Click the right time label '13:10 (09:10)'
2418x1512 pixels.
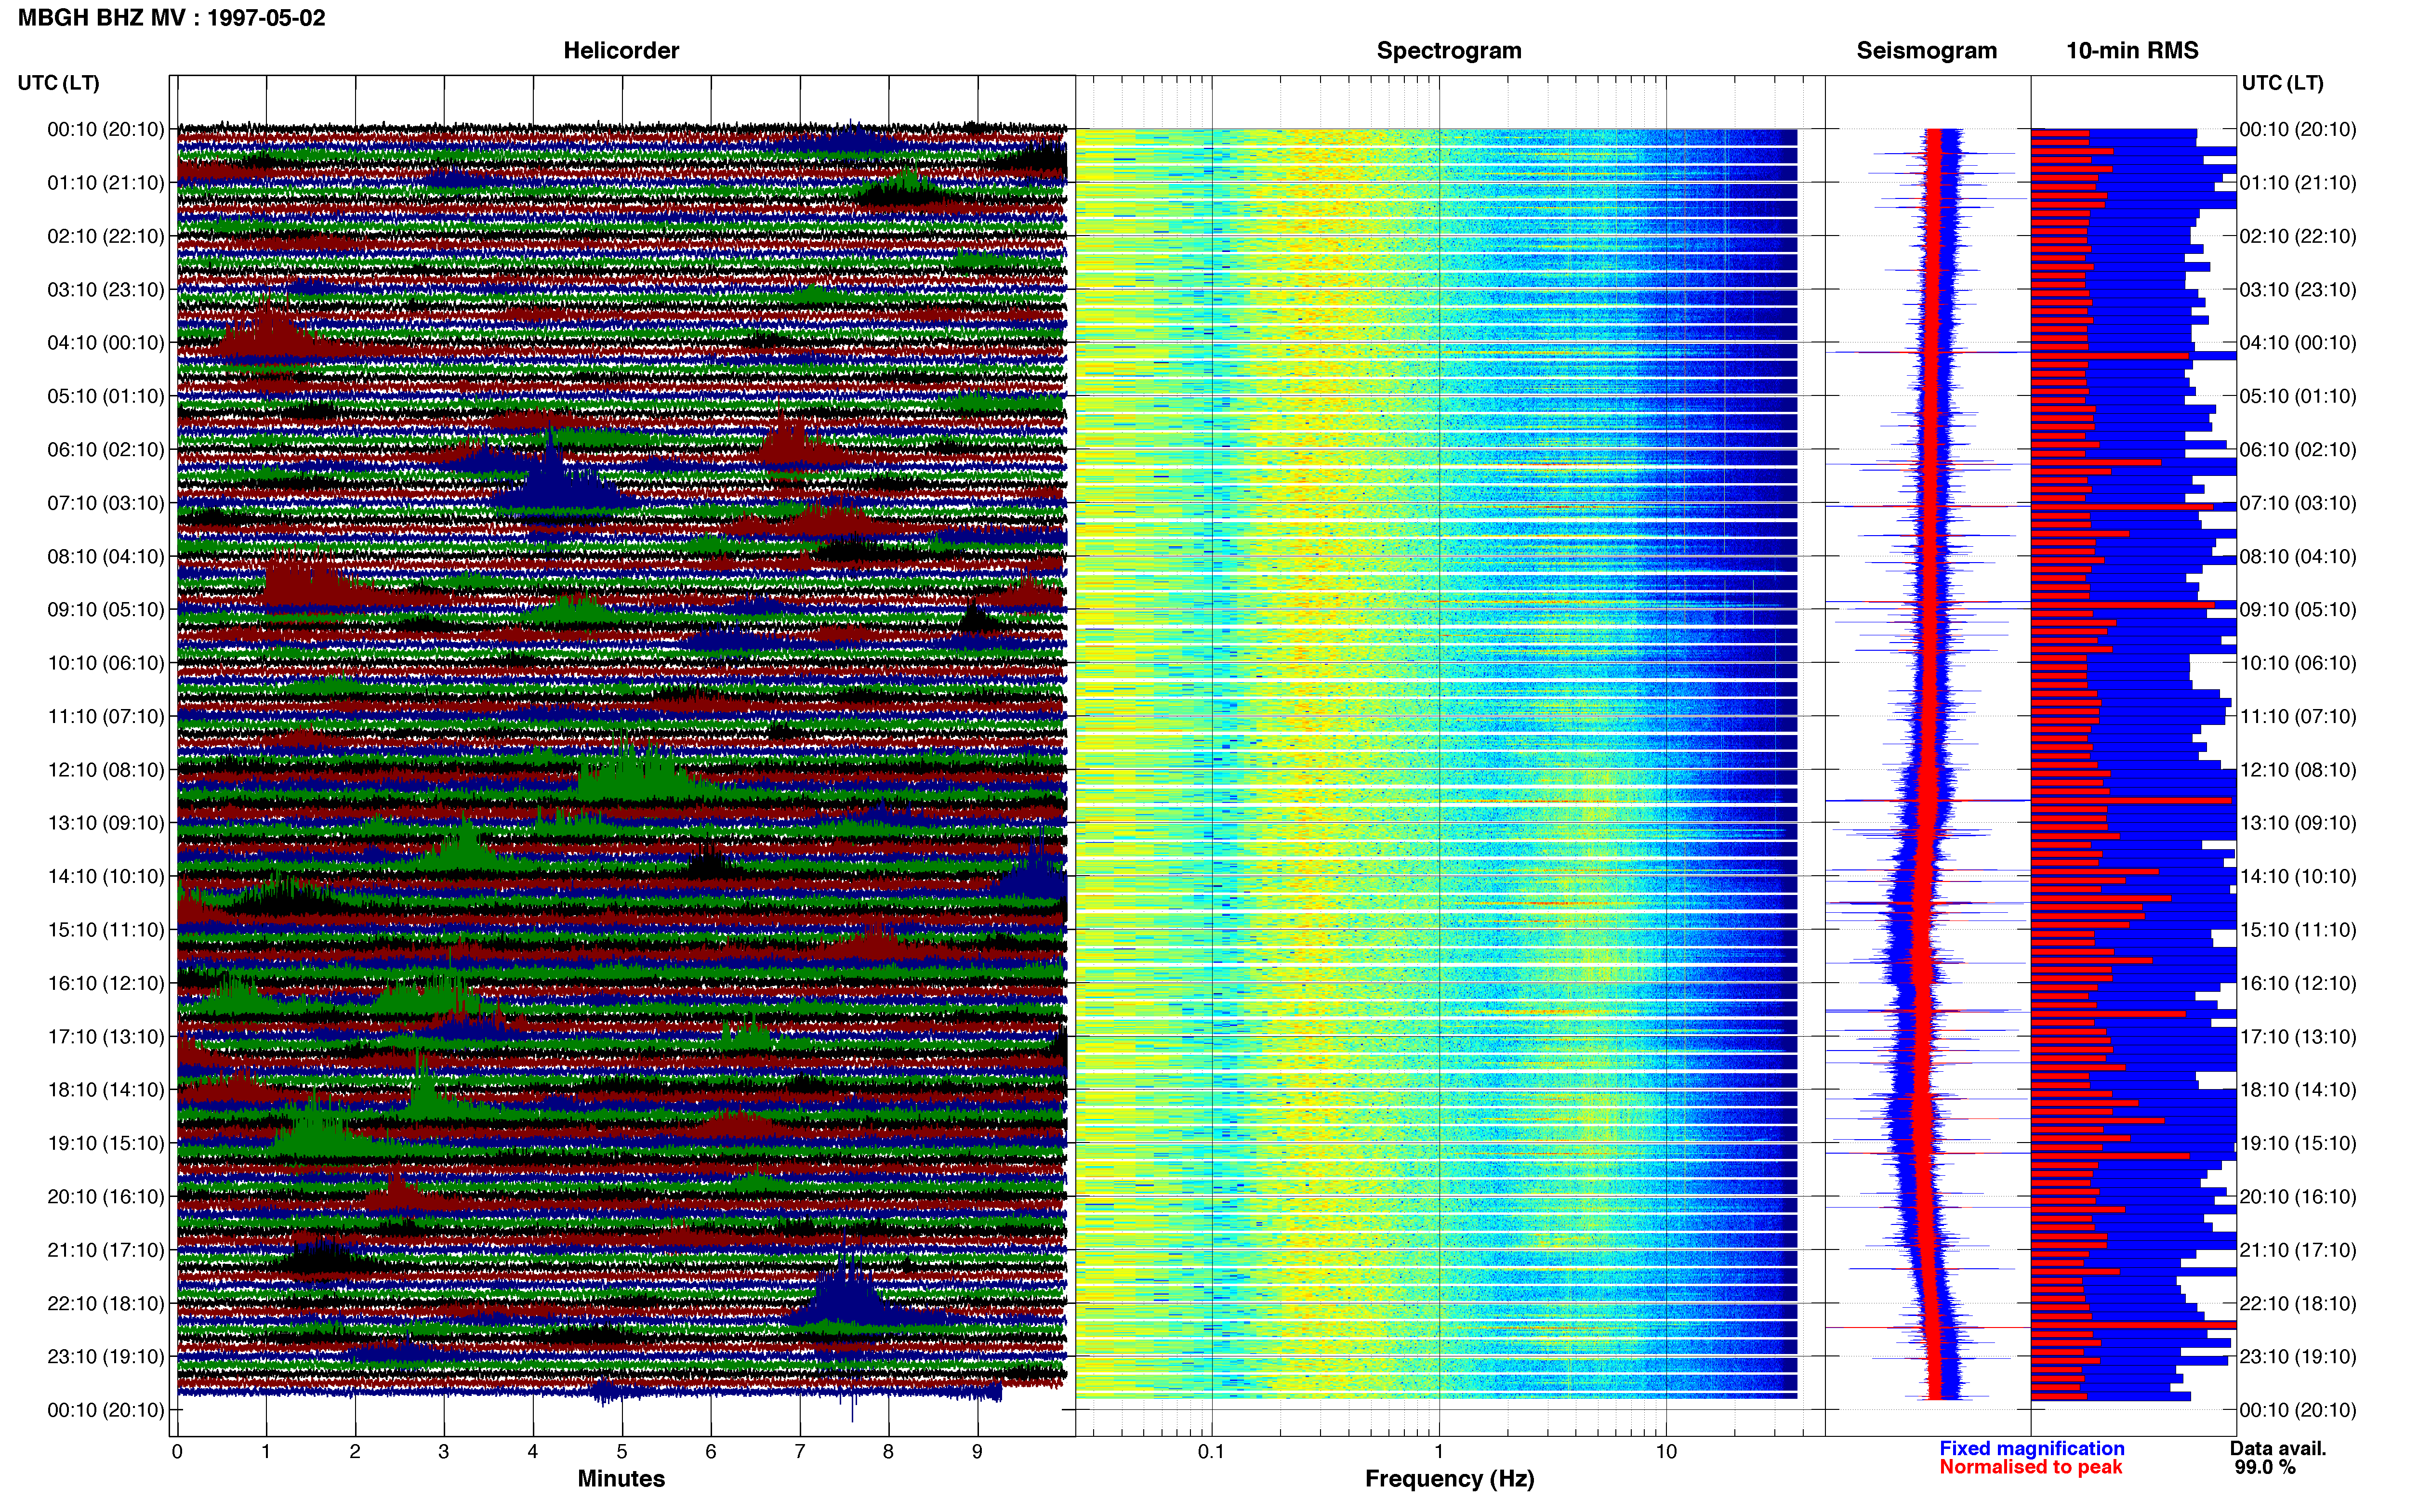pyautogui.click(x=2298, y=823)
